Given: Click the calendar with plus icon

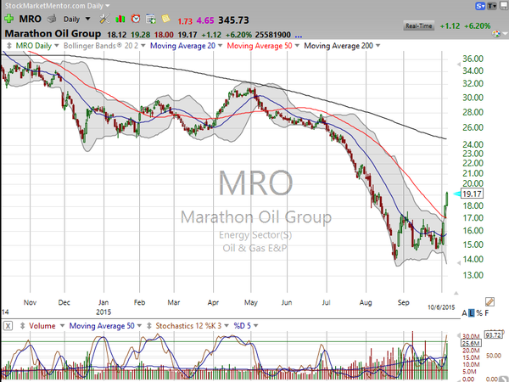Looking at the screenshot, I should tap(151, 20).
